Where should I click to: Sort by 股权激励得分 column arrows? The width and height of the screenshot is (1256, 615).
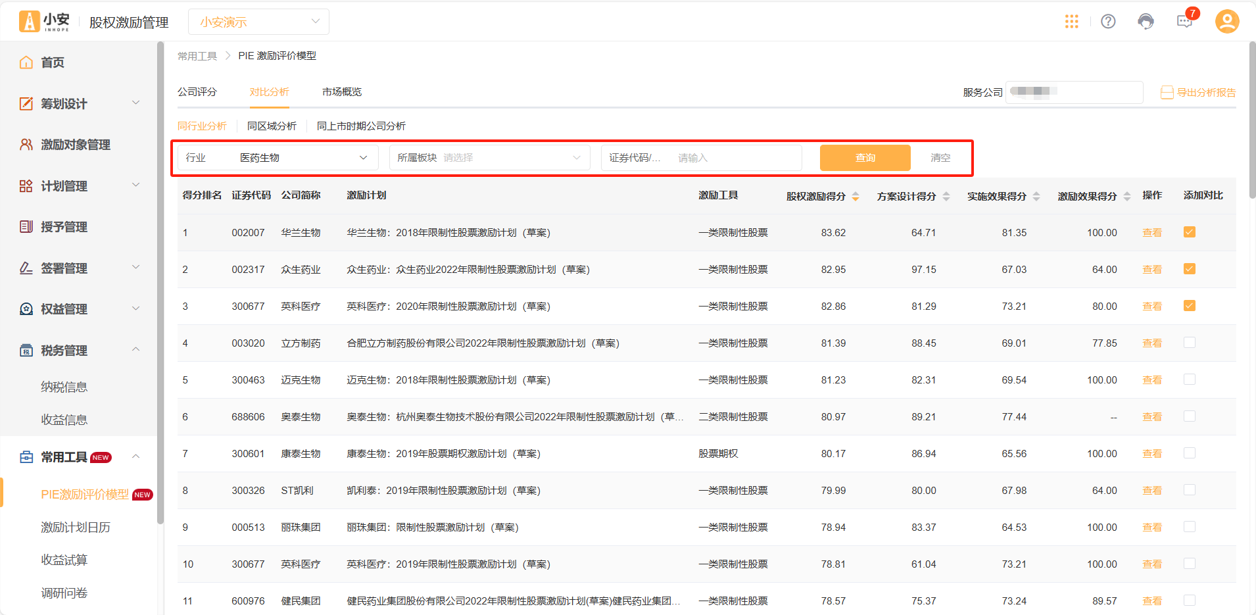(856, 197)
